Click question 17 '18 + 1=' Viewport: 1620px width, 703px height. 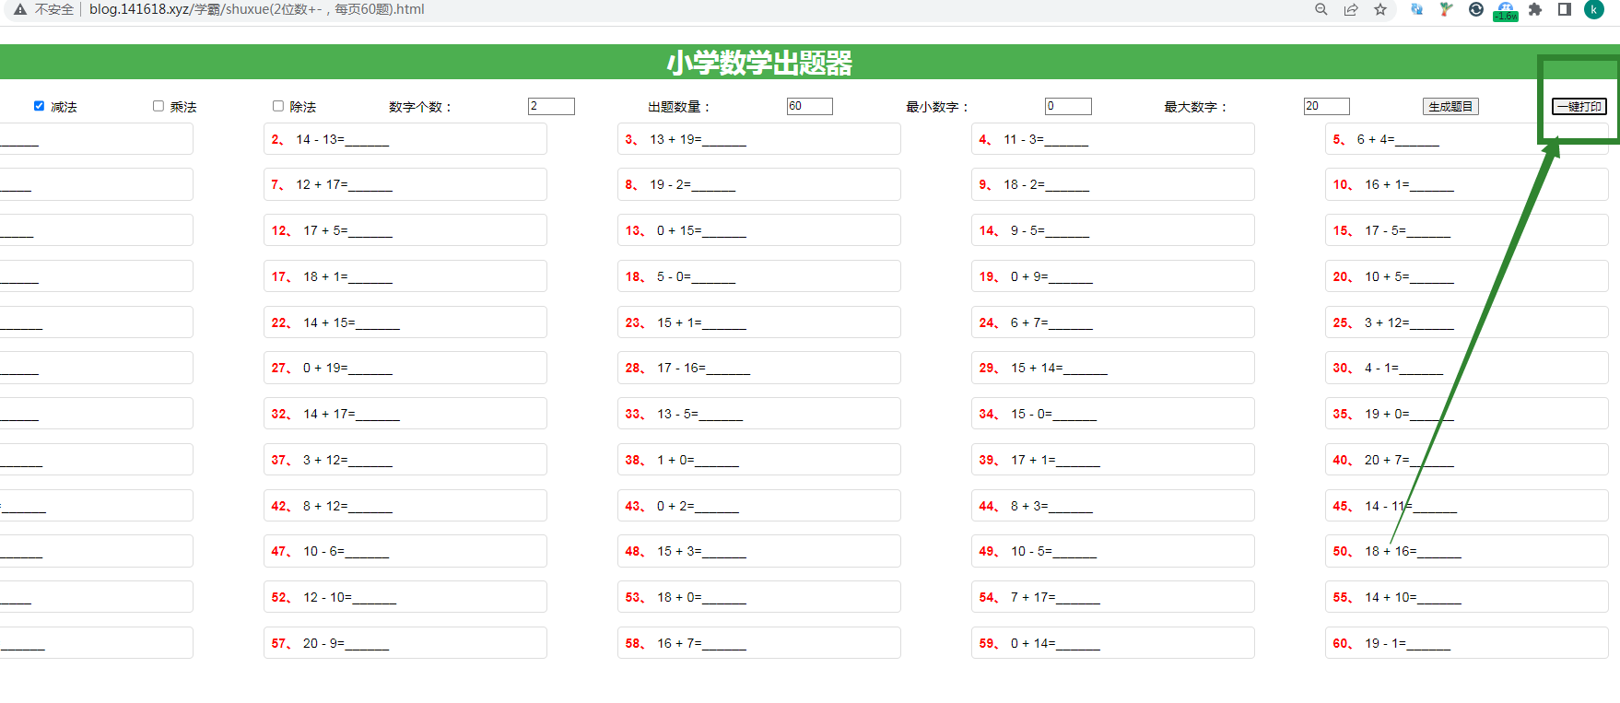coord(405,276)
